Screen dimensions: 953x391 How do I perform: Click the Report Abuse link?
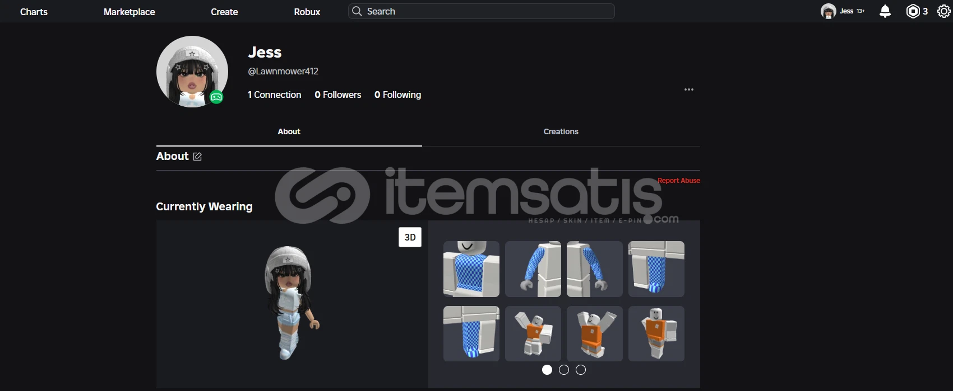(678, 181)
